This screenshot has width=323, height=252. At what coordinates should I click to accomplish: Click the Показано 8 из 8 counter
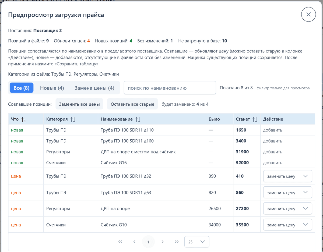[236, 88]
